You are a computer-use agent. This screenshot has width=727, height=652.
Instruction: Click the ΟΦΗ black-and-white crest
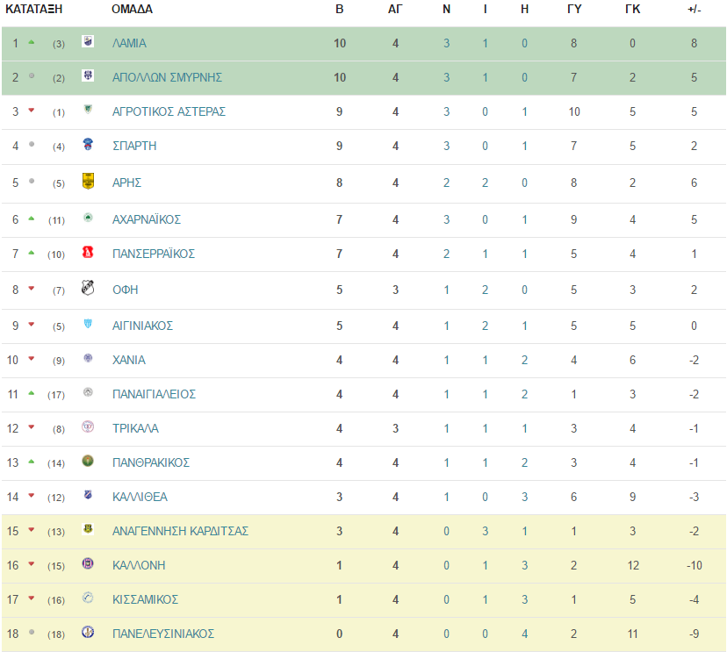click(x=88, y=288)
